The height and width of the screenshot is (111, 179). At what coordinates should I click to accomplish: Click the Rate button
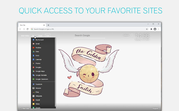(48, 36)
